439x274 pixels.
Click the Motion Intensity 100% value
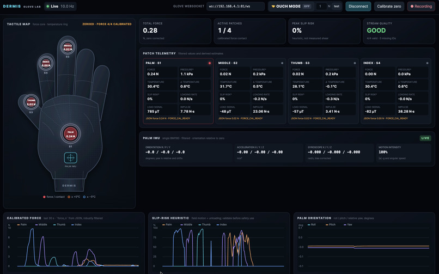(383, 152)
